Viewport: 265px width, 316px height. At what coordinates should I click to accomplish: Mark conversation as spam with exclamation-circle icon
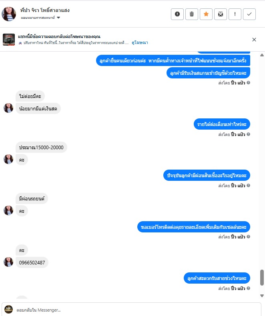(177, 14)
